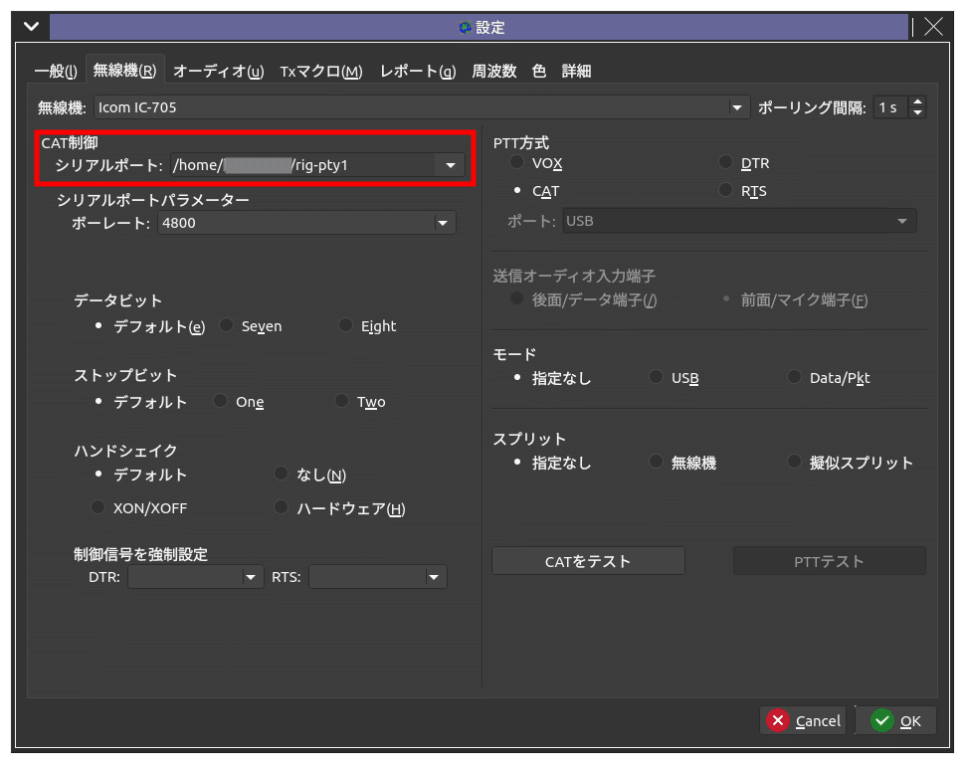
Task: Expand the serial port dropdown
Action: 450,164
